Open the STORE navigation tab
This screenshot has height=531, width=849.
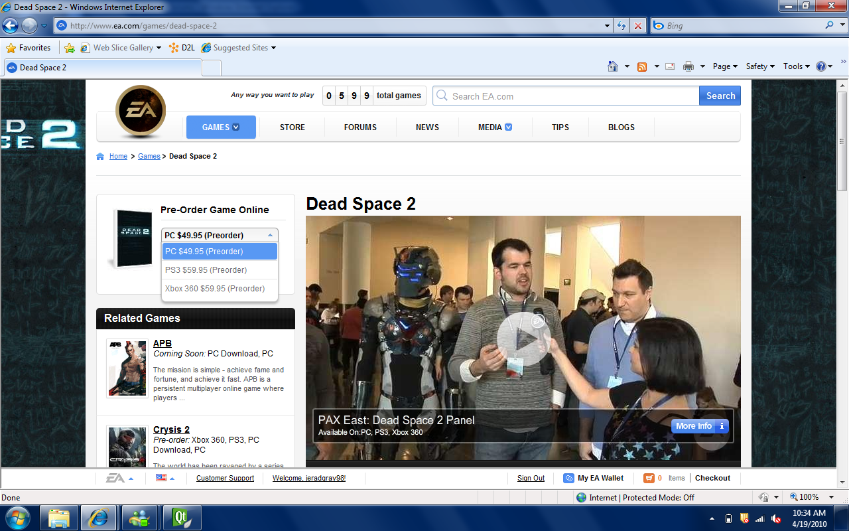pyautogui.click(x=292, y=127)
